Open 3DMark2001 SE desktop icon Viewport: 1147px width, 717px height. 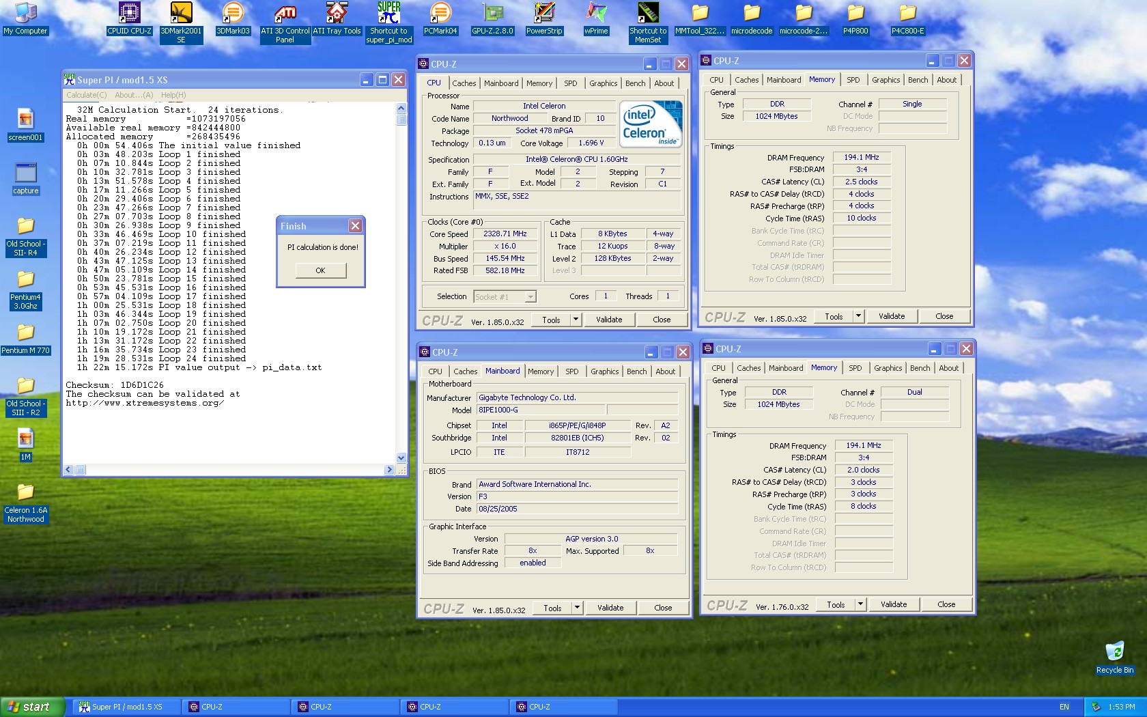(x=181, y=23)
